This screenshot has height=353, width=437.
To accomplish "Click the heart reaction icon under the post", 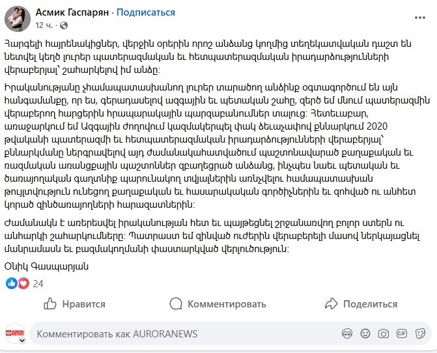I will [x=23, y=283].
